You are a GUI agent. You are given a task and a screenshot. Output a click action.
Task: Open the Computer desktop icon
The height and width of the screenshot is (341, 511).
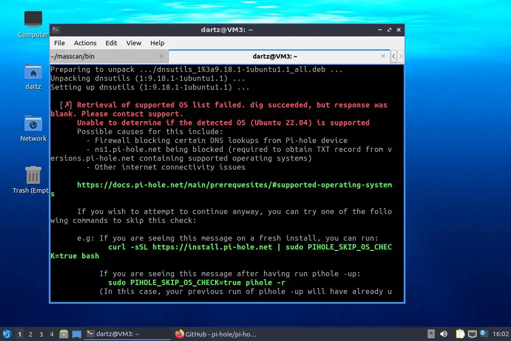point(33,24)
